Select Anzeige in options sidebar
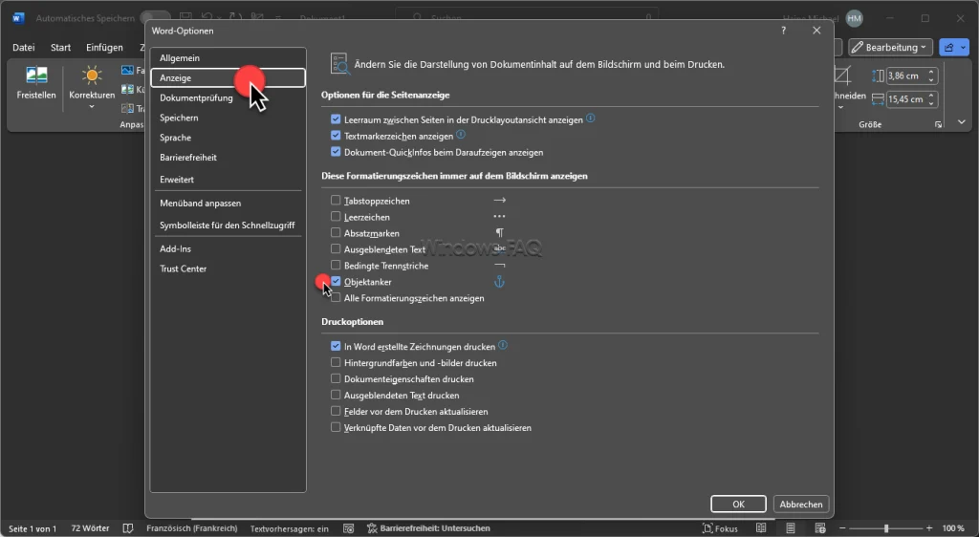This screenshot has height=537, width=979. [228, 78]
